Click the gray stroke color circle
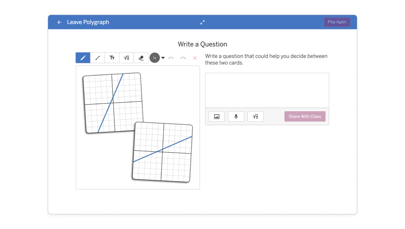Viewport: 405px width, 229px height. pyautogui.click(x=155, y=58)
